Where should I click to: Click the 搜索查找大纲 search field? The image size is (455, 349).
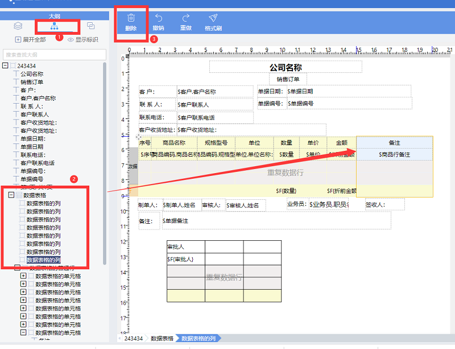(x=54, y=55)
